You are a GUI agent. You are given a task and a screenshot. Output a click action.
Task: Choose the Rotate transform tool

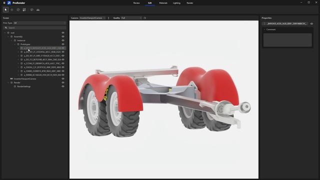18,10
